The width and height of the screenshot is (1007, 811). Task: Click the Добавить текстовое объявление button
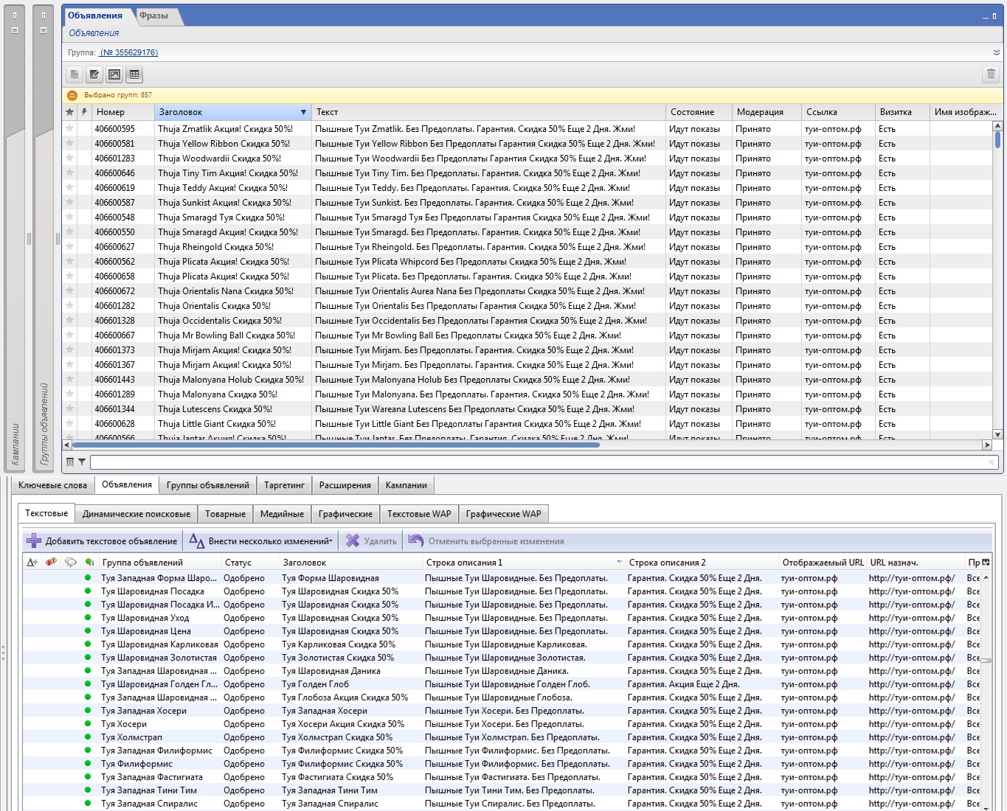click(103, 541)
